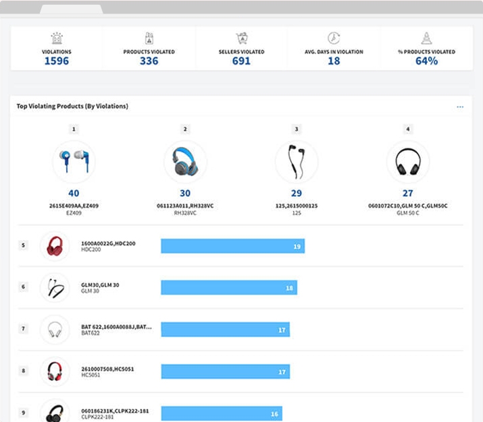Click the 1596 violations count
This screenshot has height=422, width=483.
click(57, 61)
